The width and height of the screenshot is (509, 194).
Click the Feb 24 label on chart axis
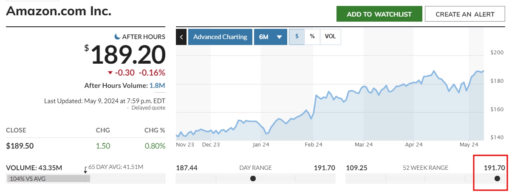314,145
